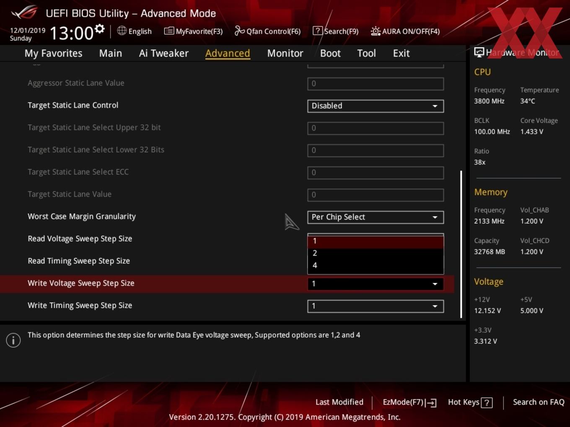Image resolution: width=570 pixels, height=427 pixels.
Task: Click Target Static Lane Select Upper 32 bit field
Action: click(x=376, y=128)
